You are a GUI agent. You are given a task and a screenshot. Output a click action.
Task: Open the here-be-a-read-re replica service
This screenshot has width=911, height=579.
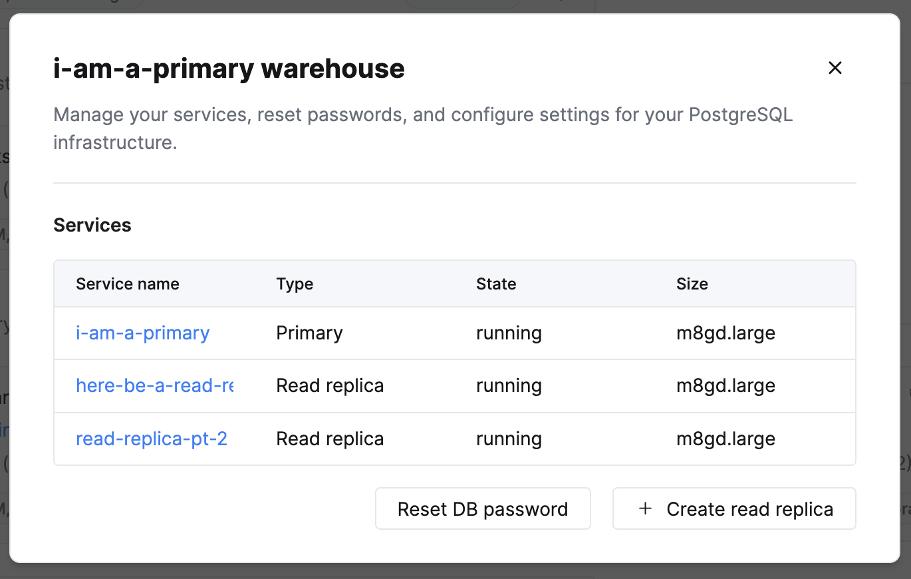tap(154, 385)
